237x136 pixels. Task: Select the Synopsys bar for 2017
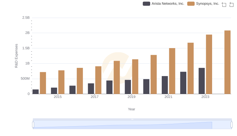(x=98, y=80)
